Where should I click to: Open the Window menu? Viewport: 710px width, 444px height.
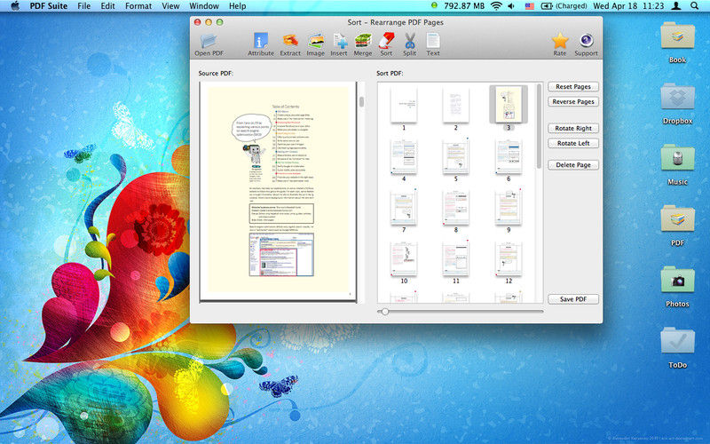pos(204,6)
